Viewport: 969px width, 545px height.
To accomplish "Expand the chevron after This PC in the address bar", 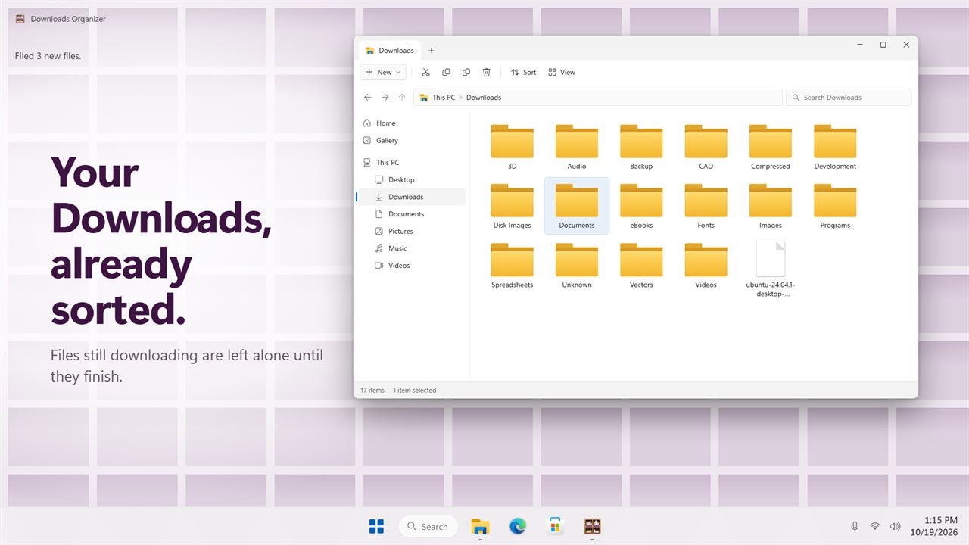I will [x=461, y=98].
